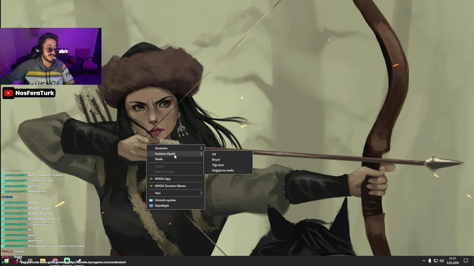Choose Yenile to refresh the desktop
Viewport: 474px width, 266px height.
click(x=176, y=159)
